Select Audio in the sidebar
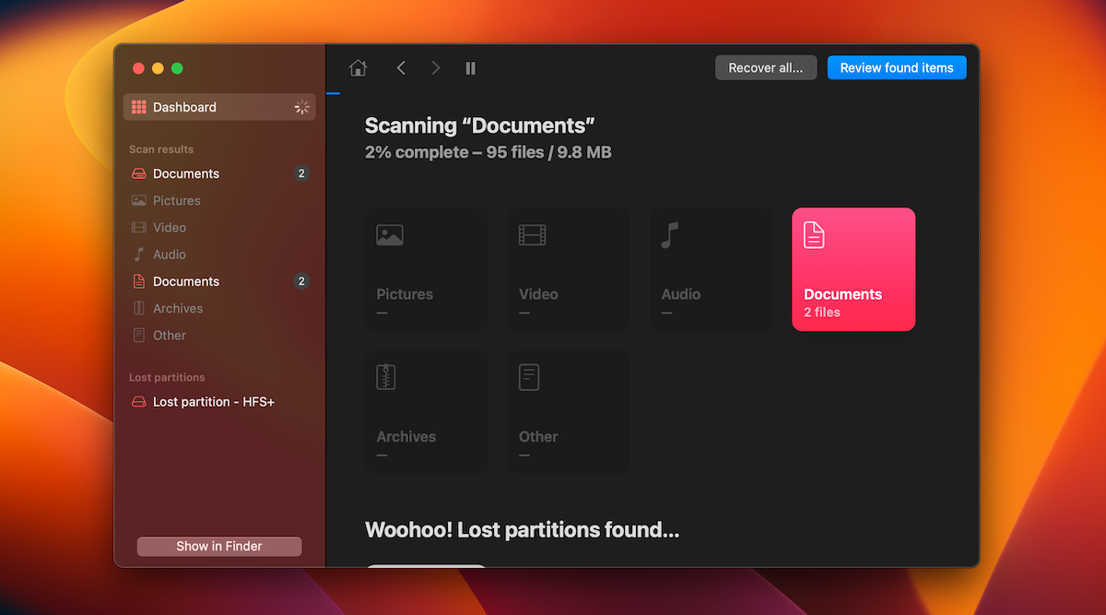The image size is (1106, 615). (170, 254)
